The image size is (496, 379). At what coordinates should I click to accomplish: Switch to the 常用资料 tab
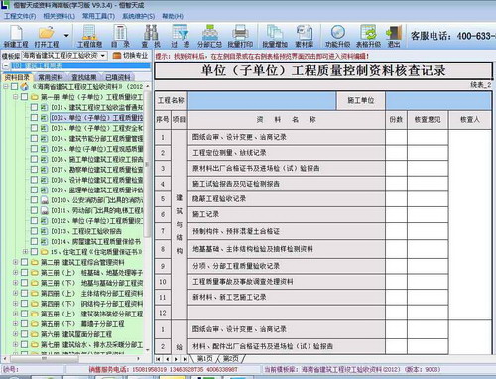pyautogui.click(x=51, y=77)
